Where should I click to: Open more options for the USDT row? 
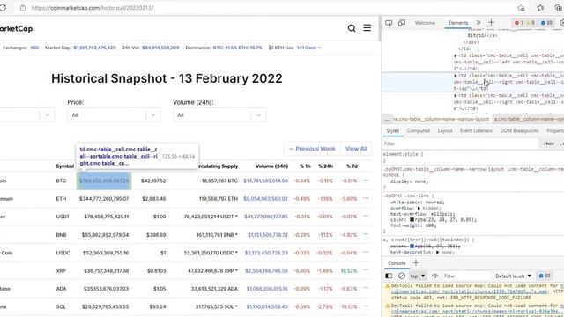point(366,217)
